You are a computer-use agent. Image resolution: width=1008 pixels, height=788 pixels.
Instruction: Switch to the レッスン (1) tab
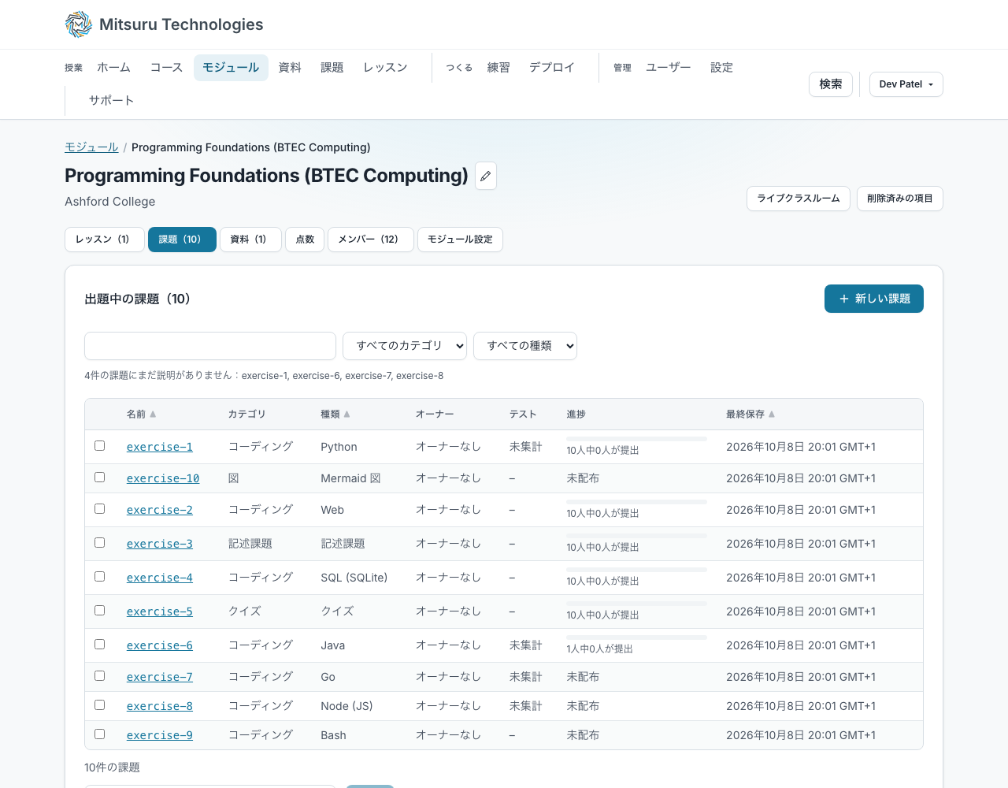104,240
